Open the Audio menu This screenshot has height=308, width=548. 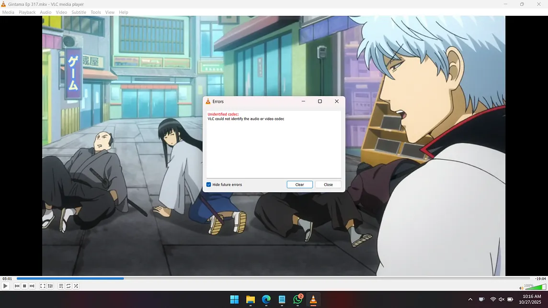tap(46, 12)
